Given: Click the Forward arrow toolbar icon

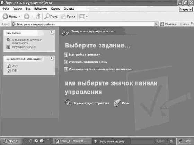Looking at the screenshot, I should click(26, 16).
